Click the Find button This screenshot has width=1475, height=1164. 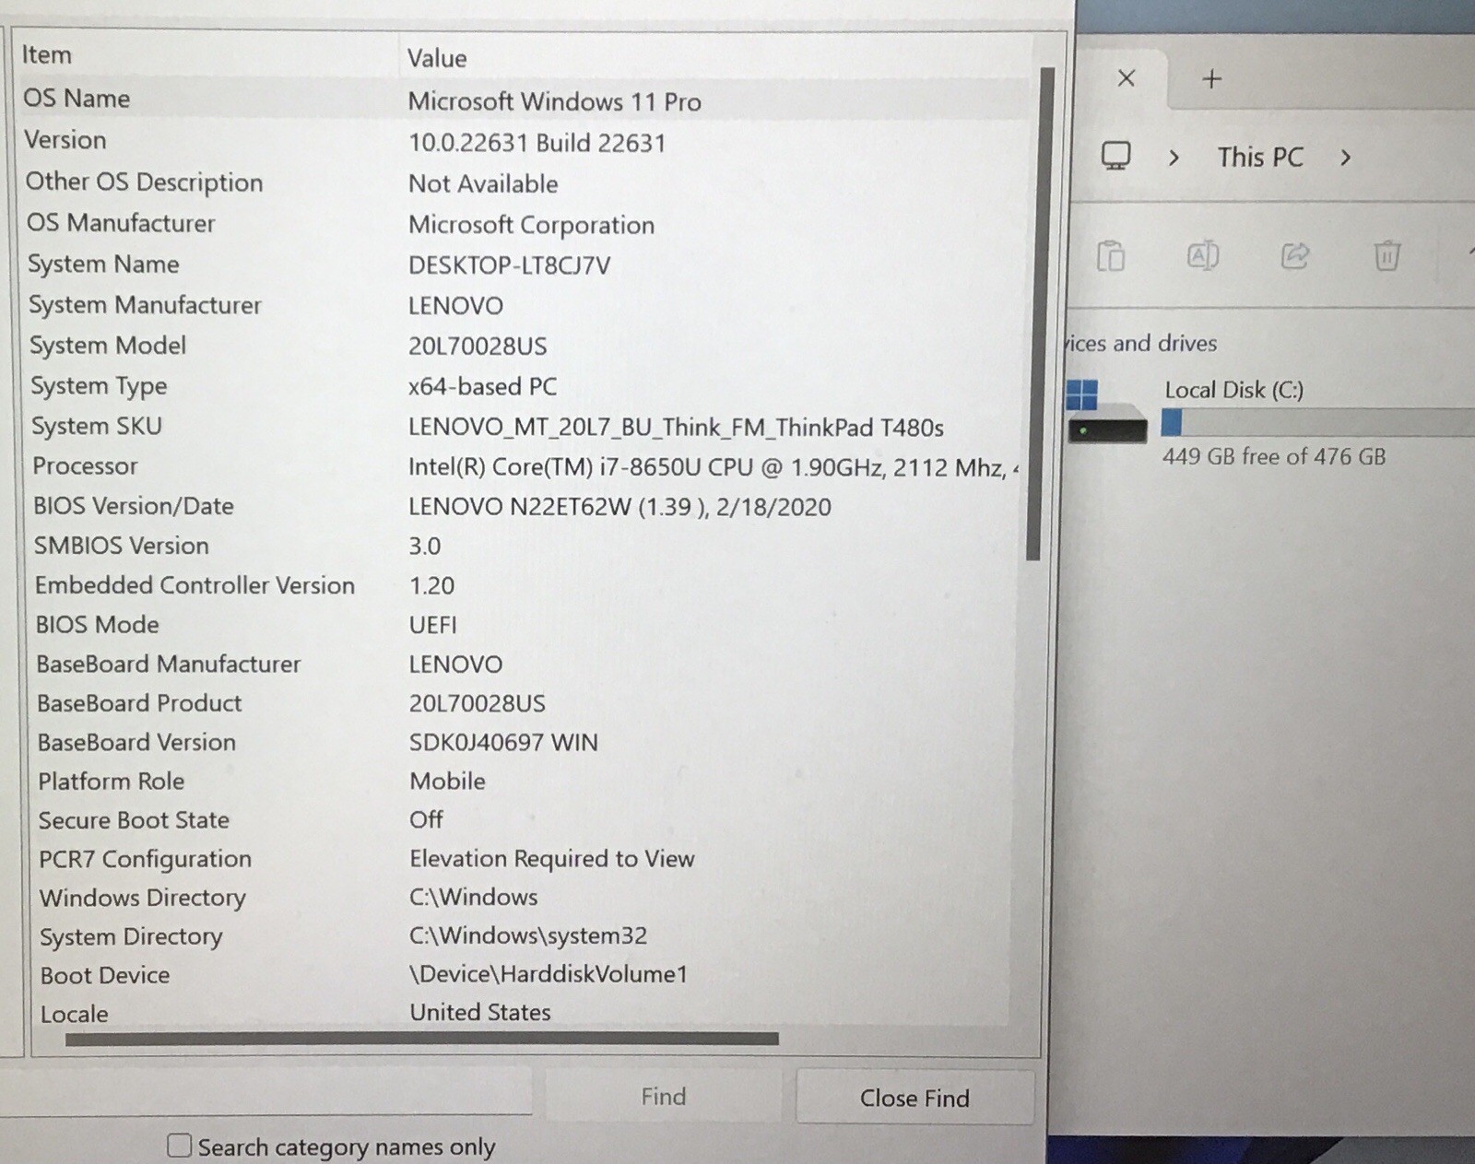[663, 1096]
